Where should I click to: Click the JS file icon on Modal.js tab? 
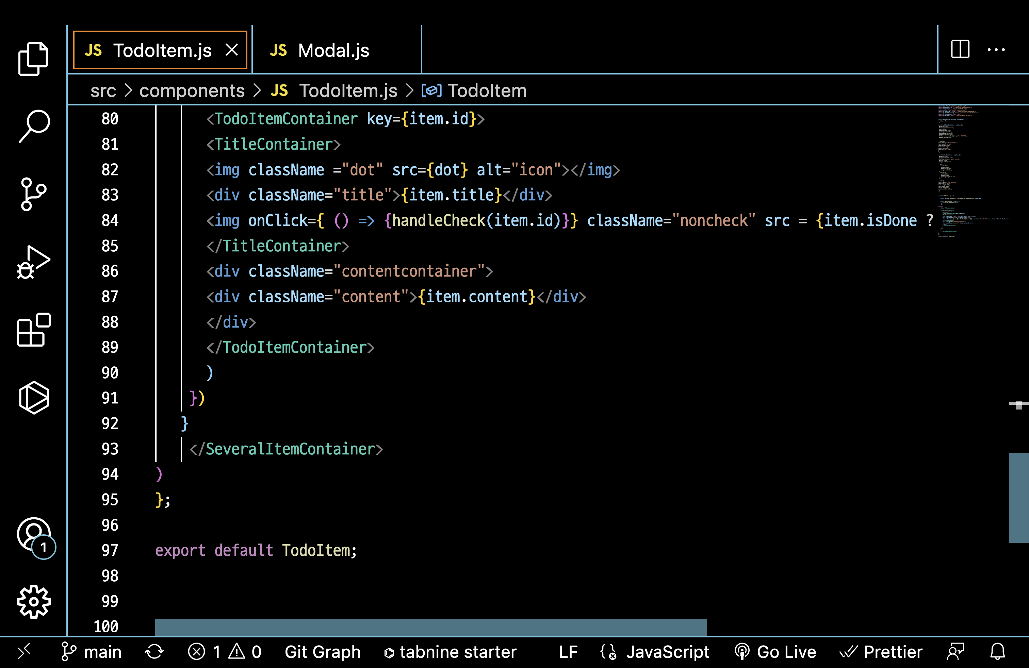278,50
